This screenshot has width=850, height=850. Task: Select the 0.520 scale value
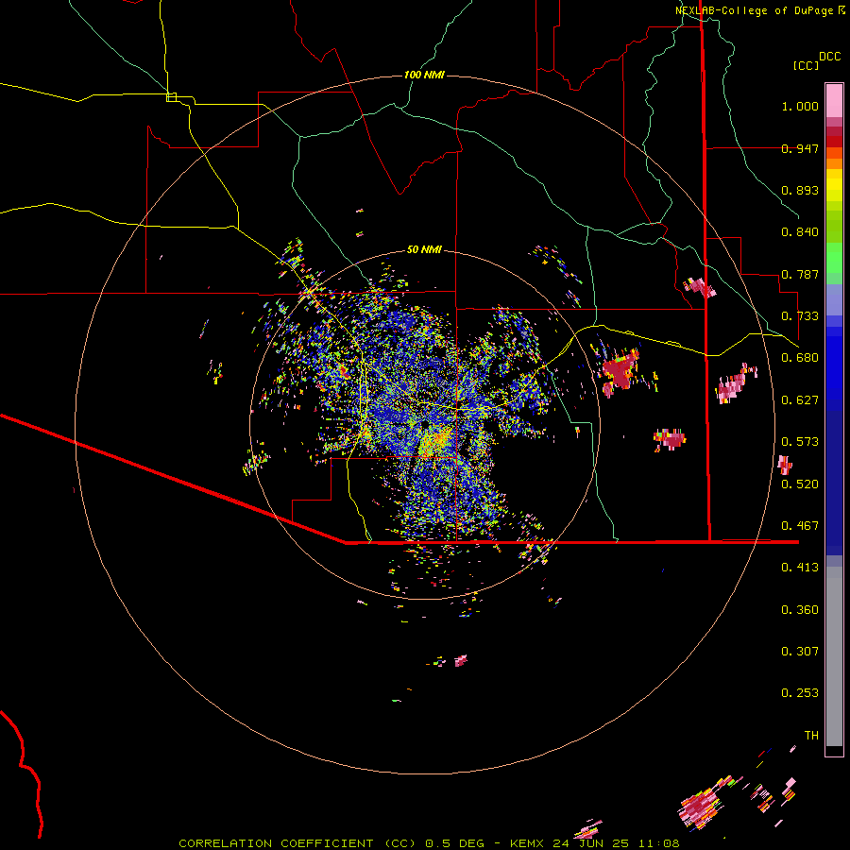800,484
